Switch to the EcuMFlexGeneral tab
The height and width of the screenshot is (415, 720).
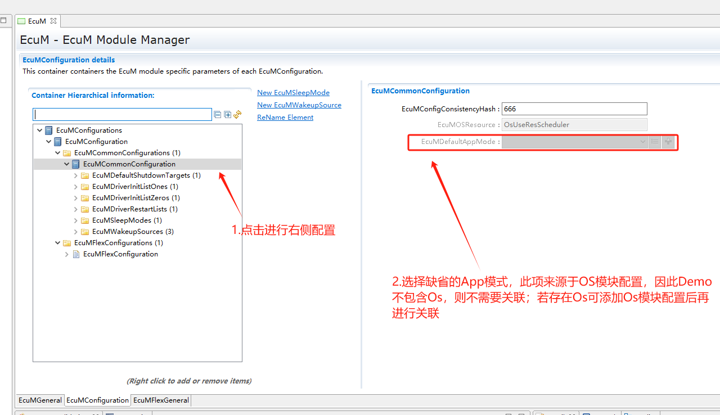pyautogui.click(x=161, y=400)
